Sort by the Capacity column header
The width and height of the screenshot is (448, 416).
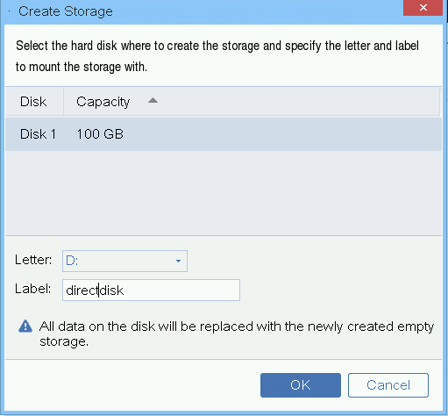(103, 102)
